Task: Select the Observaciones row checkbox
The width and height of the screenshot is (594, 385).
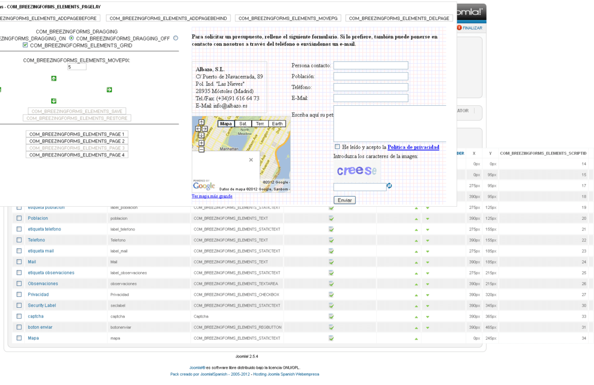Action: [x=19, y=283]
